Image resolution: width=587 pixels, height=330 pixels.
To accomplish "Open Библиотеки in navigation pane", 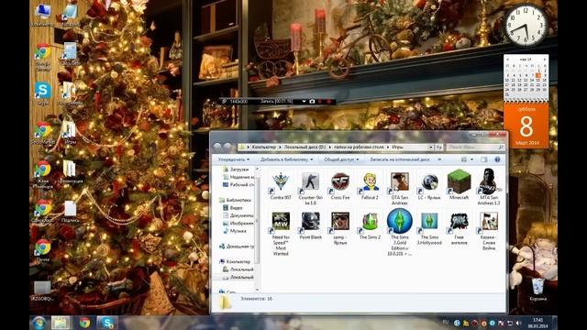I will 236,200.
